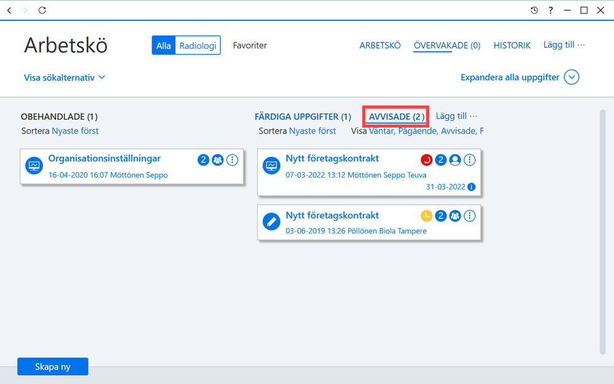Click the pencil icon on Pöllönen task card
The height and width of the screenshot is (384, 614).
(x=271, y=221)
